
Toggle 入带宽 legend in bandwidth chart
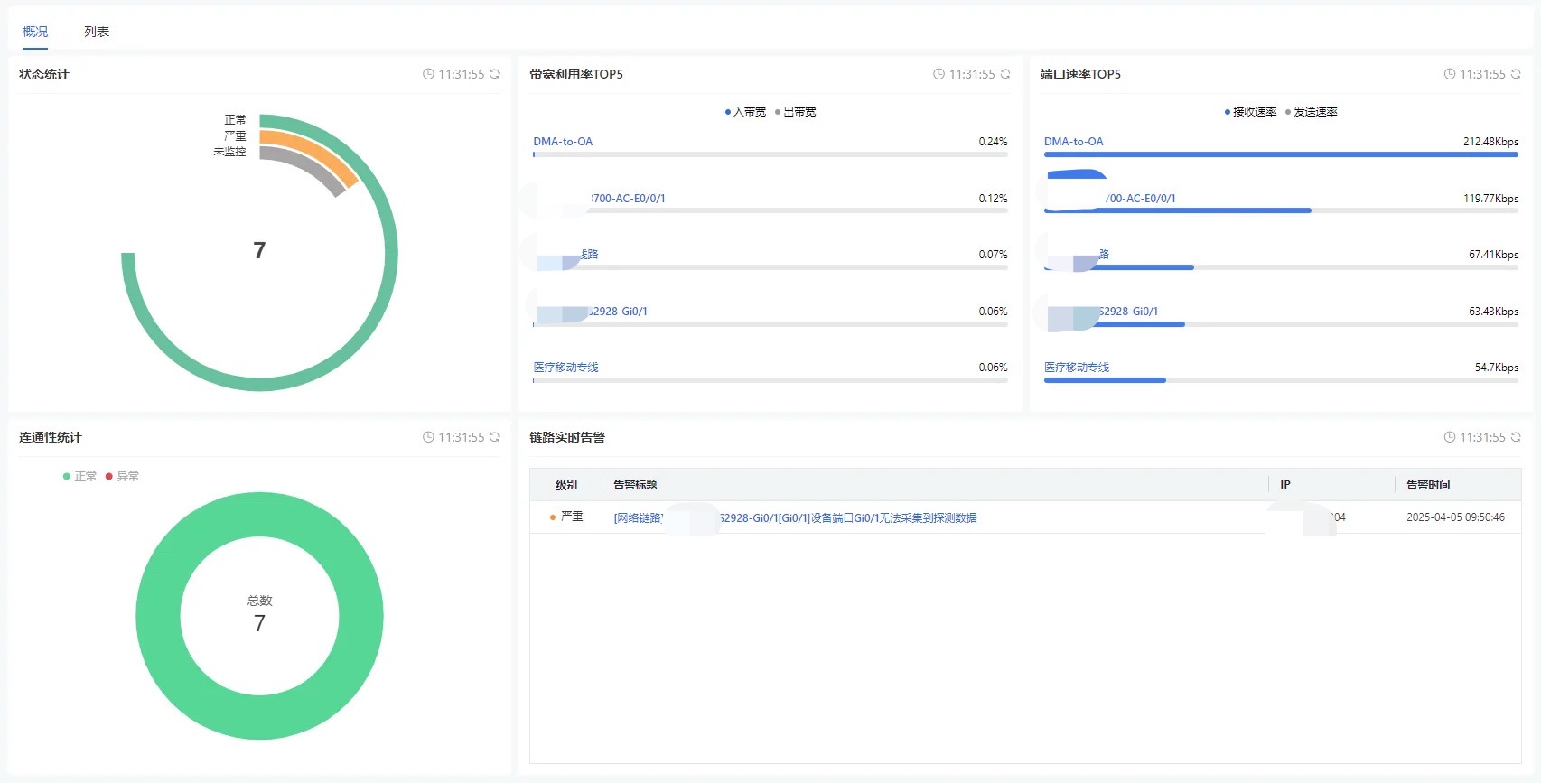coord(745,112)
